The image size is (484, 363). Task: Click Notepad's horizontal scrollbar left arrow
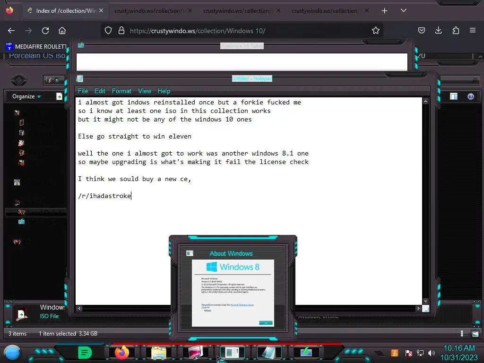79,308
